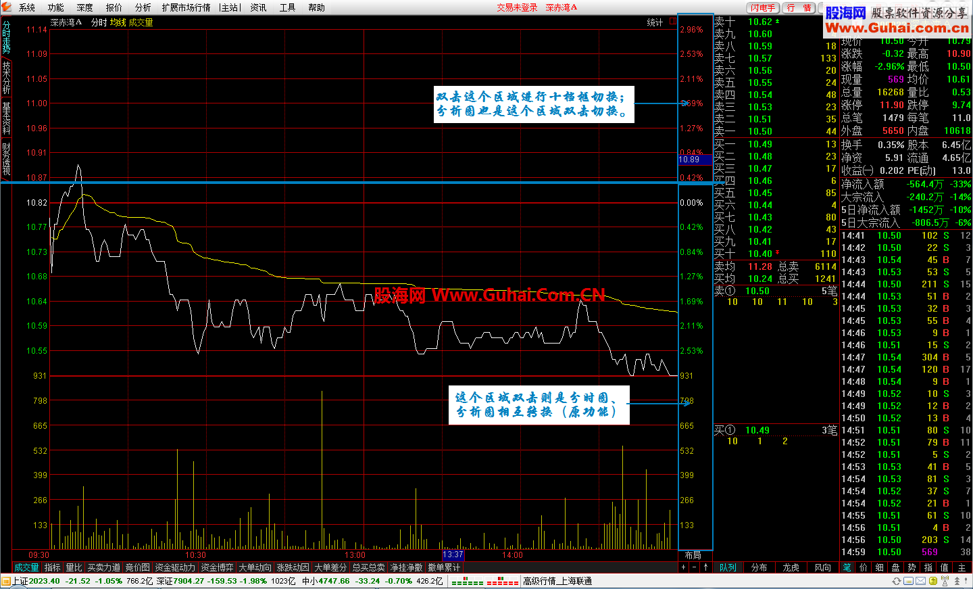Switch to the 风向 panel tab
Image resolution: width=973 pixels, height=589 pixels.
tap(823, 567)
